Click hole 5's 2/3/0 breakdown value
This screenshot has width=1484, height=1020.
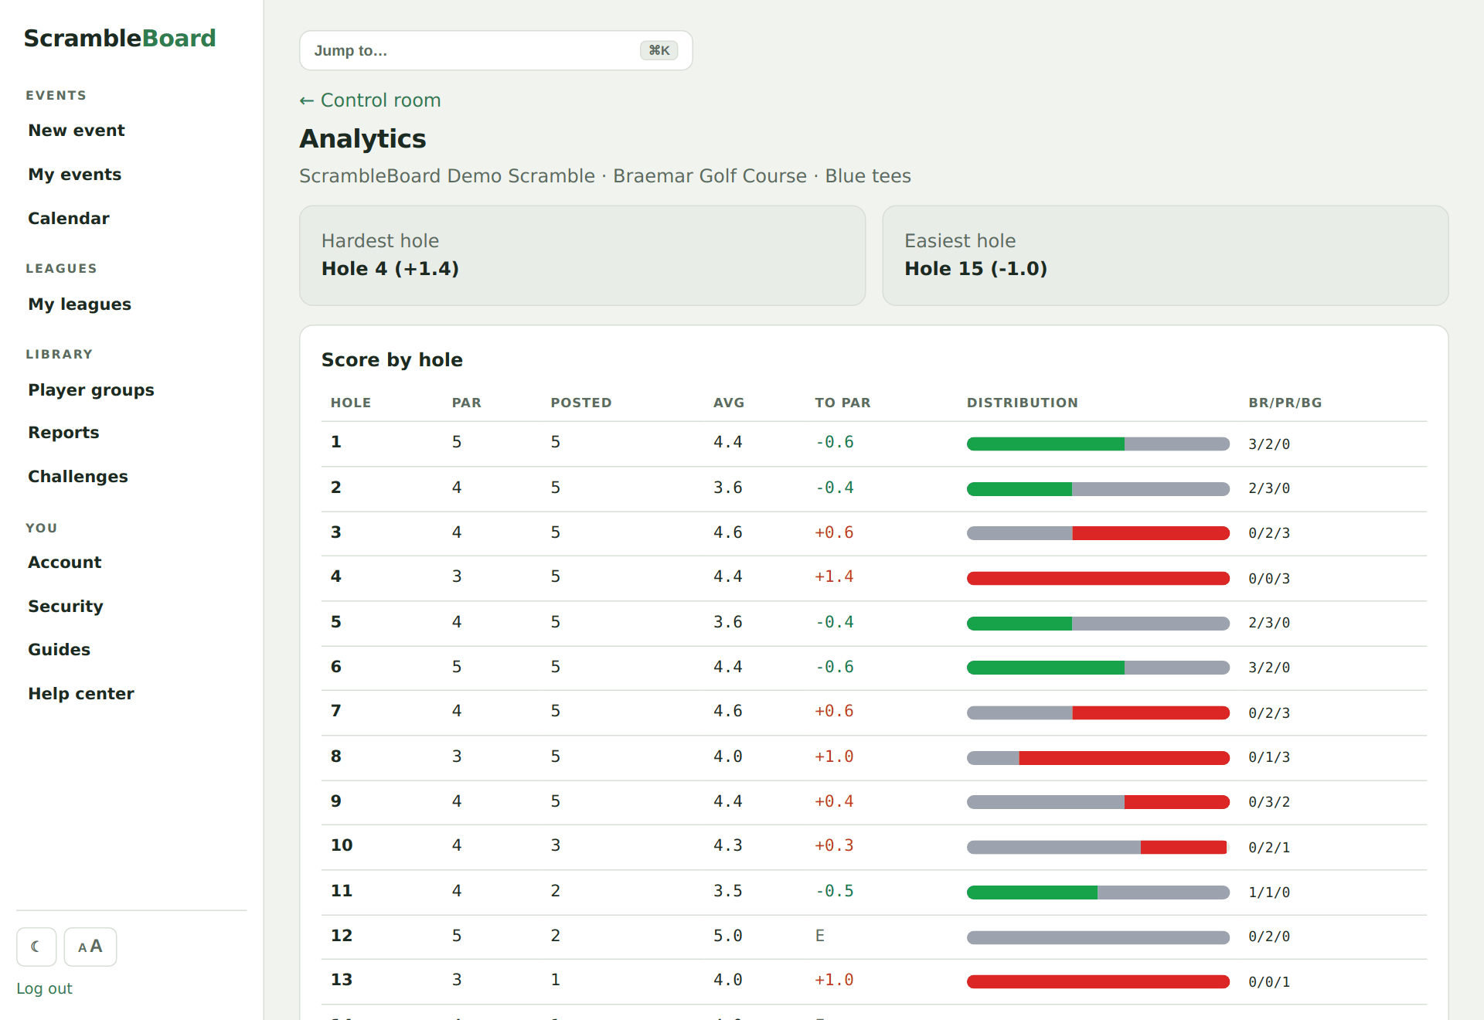pos(1269,623)
